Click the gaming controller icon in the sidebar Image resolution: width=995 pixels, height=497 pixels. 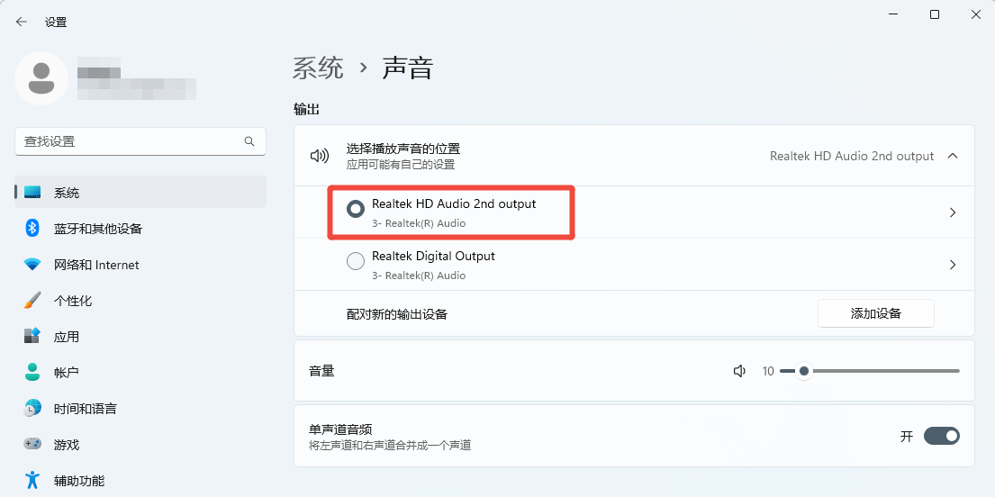coord(32,444)
